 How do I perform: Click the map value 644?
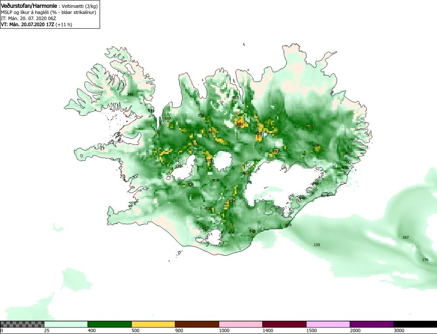click(x=212, y=132)
